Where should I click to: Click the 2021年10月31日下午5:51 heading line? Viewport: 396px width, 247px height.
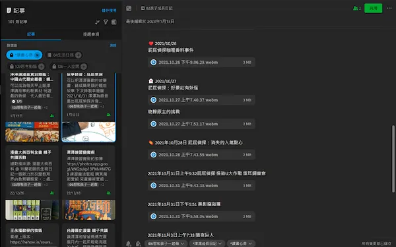coord(184,204)
